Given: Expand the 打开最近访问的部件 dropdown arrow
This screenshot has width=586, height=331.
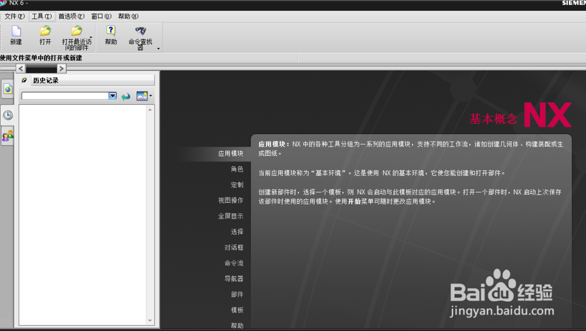Looking at the screenshot, I should (91, 37).
